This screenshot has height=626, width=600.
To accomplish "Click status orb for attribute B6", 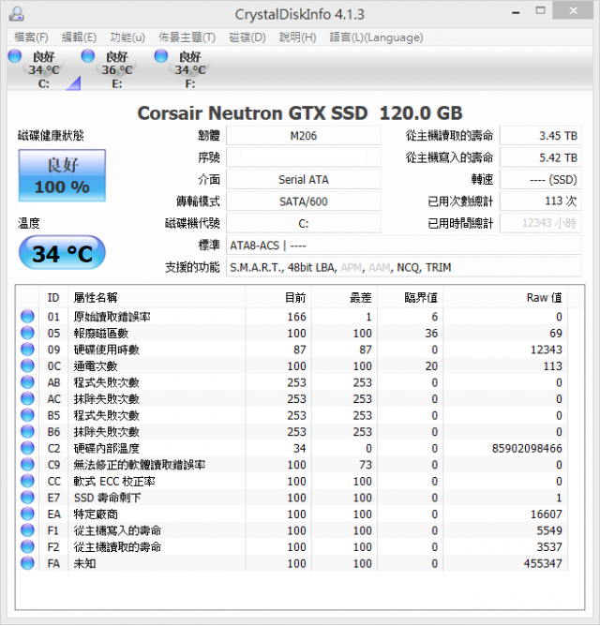I will pyautogui.click(x=27, y=432).
